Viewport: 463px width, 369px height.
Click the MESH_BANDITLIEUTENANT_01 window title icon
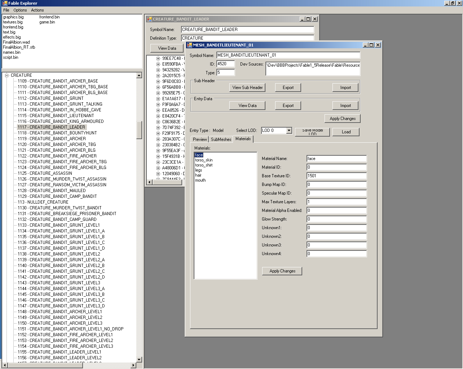point(189,45)
